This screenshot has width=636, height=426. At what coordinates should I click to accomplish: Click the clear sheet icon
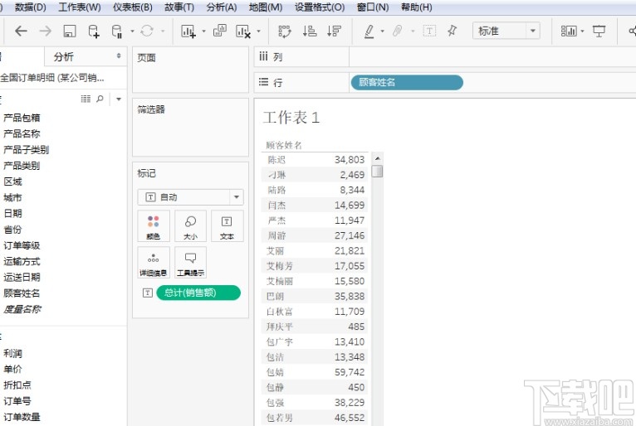pos(243,31)
